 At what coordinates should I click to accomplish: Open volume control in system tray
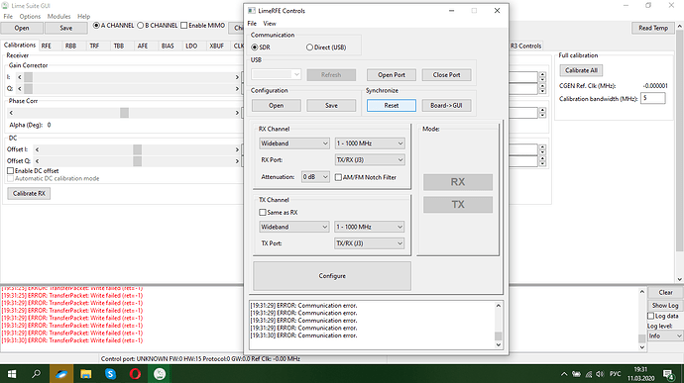pyautogui.click(x=601, y=374)
